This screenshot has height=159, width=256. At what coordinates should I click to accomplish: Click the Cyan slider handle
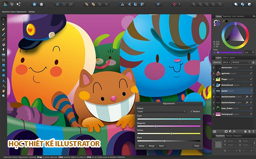tap(180, 119)
